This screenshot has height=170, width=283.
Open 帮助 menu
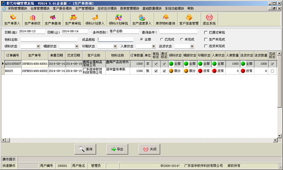point(190,9)
